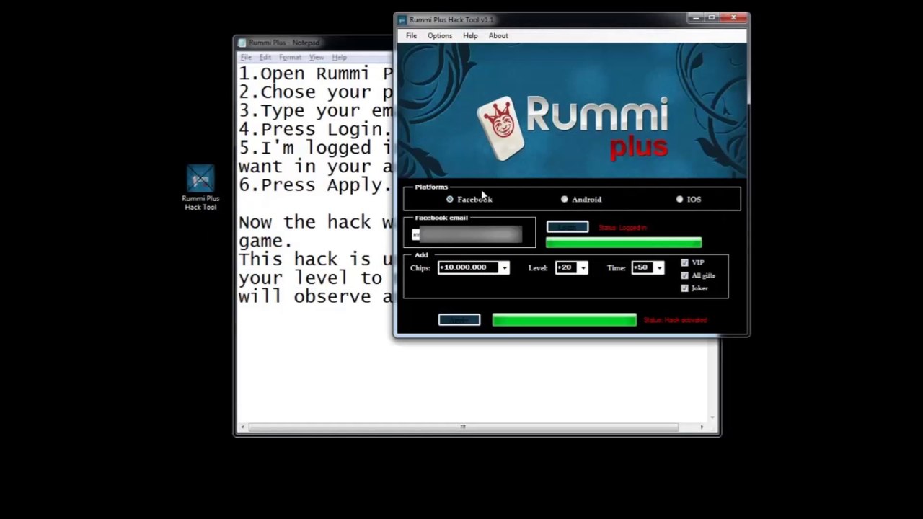Expand the Time dropdown
This screenshot has height=519, width=923.
tap(658, 268)
